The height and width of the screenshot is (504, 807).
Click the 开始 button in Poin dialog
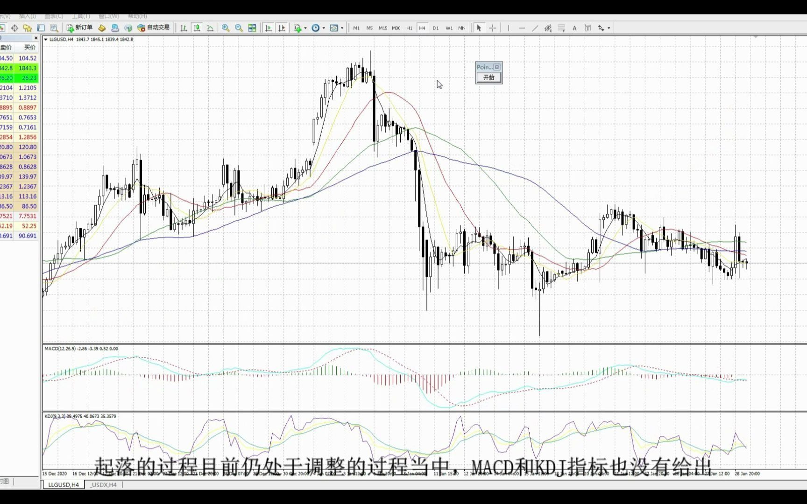(x=489, y=77)
